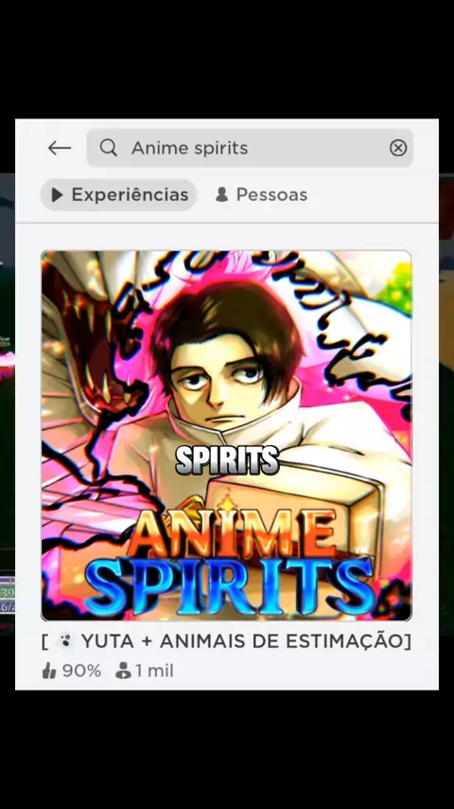Click the white SPIRITS caption overlay
The width and height of the screenshot is (454, 809).
tap(227, 459)
